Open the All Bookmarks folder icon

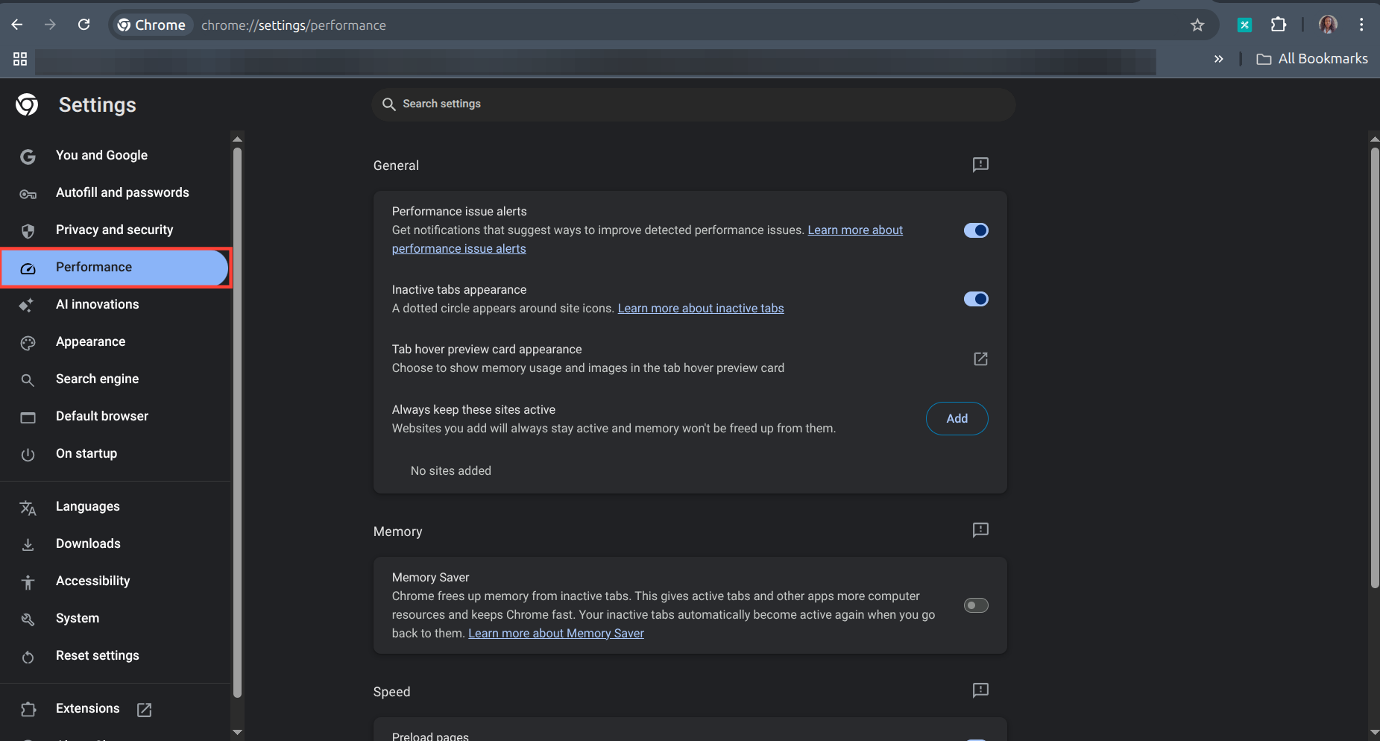pyautogui.click(x=1264, y=59)
